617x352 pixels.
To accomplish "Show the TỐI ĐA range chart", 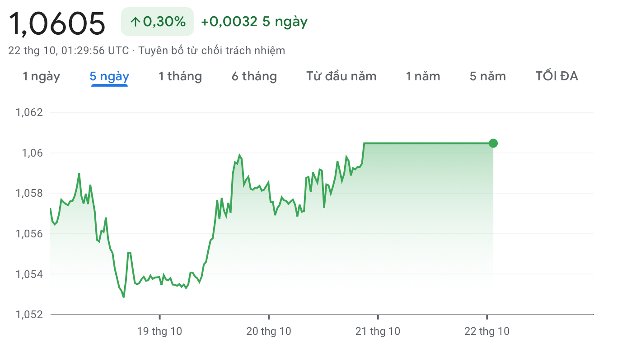I will point(557,76).
